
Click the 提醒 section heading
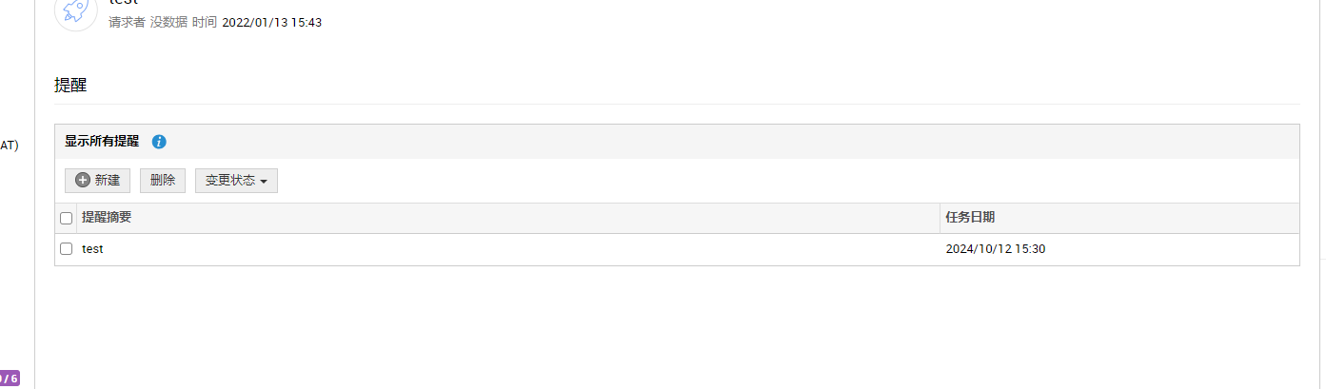click(70, 86)
